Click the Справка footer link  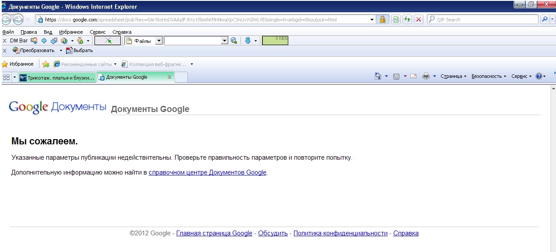pos(406,233)
